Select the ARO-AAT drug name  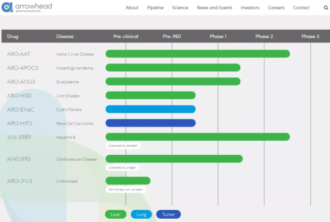pos(18,54)
